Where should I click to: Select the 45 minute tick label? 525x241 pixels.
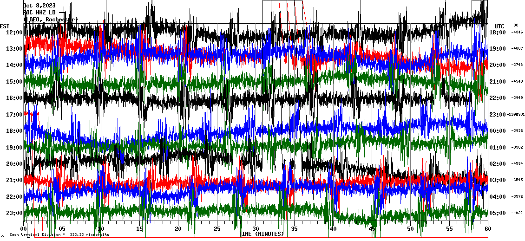[372, 229]
